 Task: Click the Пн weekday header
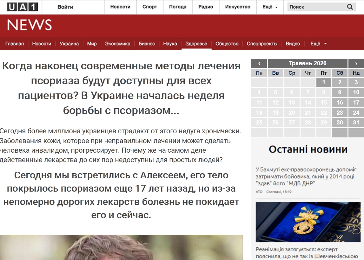coord(259,73)
